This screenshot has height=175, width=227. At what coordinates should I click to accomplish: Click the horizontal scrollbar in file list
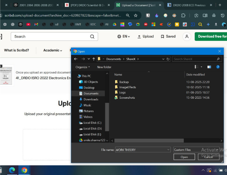pyautogui.click(x=149, y=141)
